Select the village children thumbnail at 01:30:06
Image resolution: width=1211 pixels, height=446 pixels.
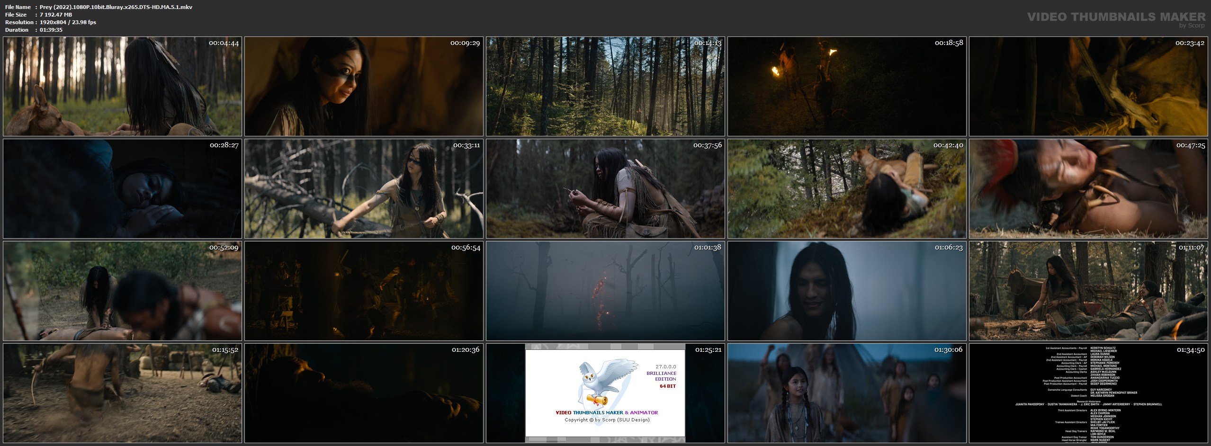pos(846,393)
